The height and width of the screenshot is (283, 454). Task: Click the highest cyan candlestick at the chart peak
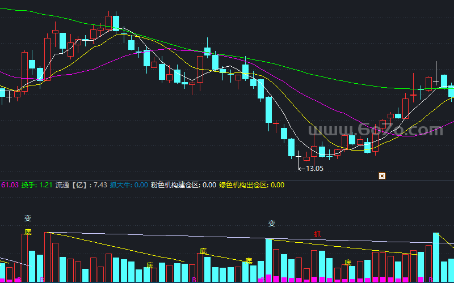tap(116, 23)
